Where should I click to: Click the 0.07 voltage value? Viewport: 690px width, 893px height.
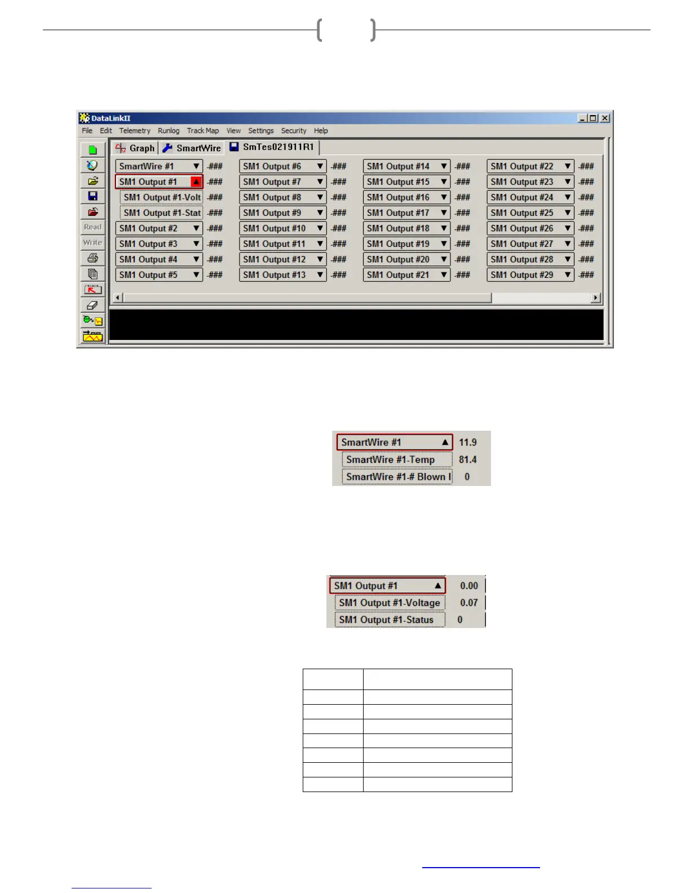(x=468, y=603)
